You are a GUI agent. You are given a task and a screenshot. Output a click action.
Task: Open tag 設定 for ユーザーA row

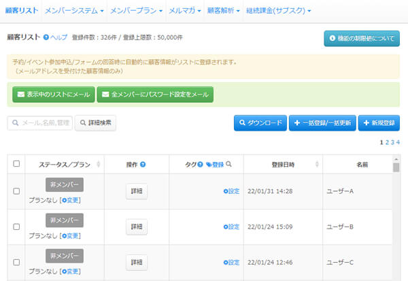tap(231, 191)
